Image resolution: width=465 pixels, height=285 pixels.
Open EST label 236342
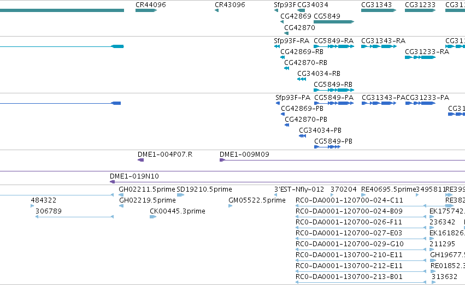(x=442, y=222)
